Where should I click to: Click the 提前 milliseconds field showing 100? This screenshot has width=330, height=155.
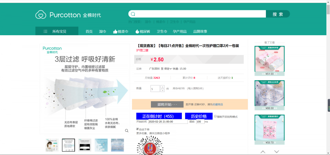(200, 121)
